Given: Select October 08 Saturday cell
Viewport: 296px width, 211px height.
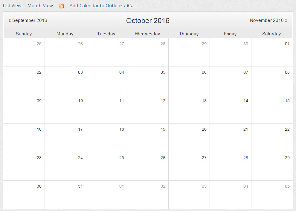Looking at the screenshot, I should (x=272, y=81).
